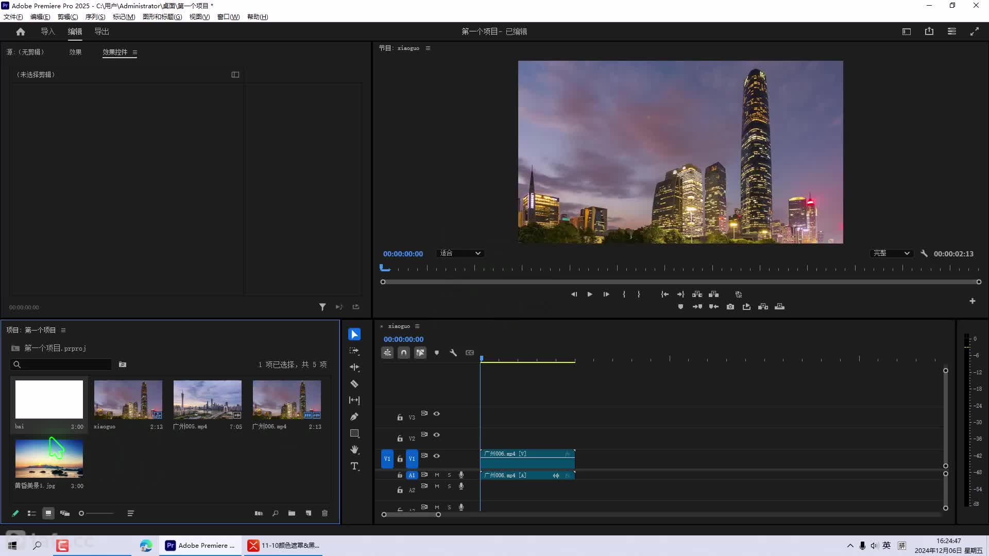Image resolution: width=989 pixels, height=556 pixels.
Task: Select the Track Select Forward tool
Action: coord(354,351)
